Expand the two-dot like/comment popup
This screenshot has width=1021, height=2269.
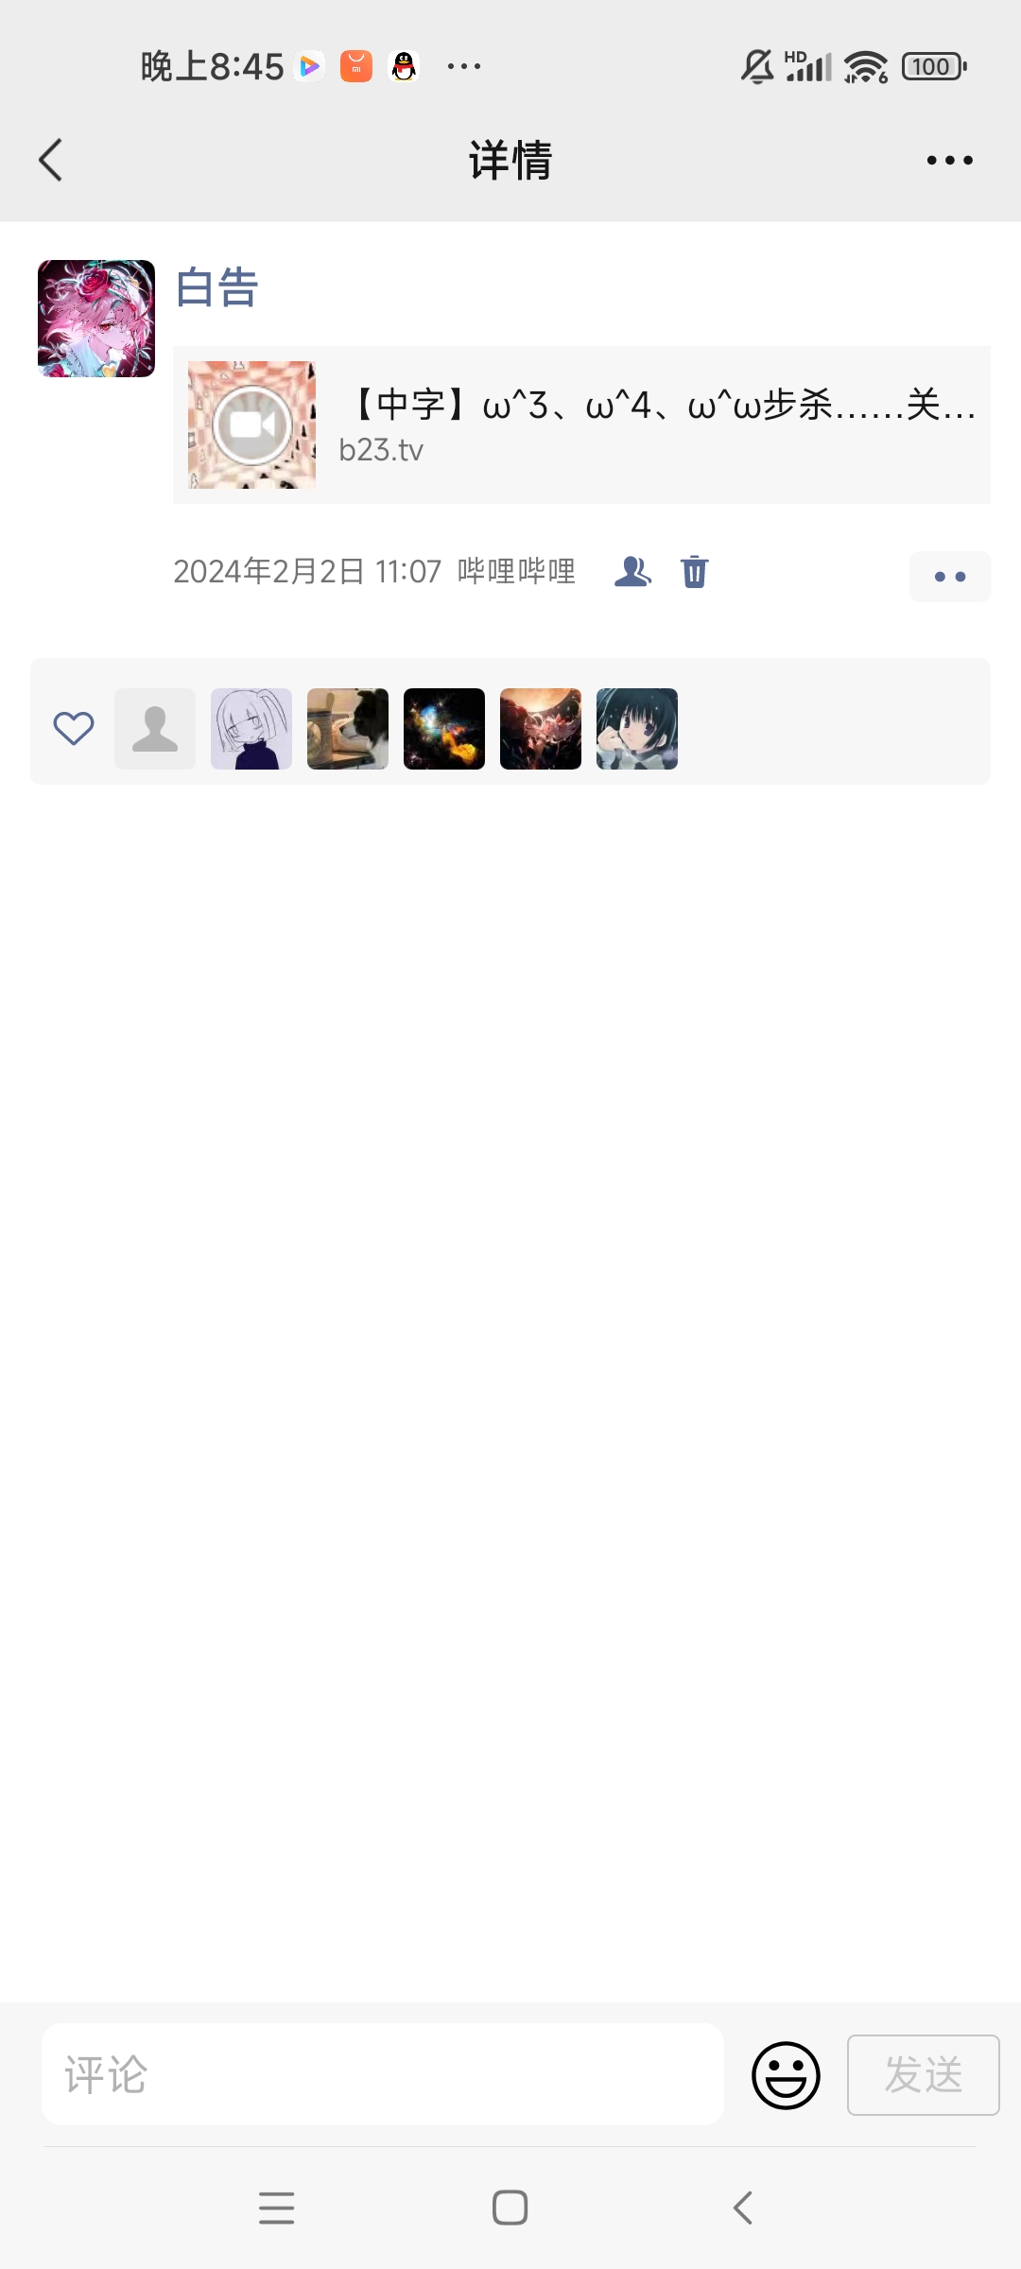click(950, 576)
